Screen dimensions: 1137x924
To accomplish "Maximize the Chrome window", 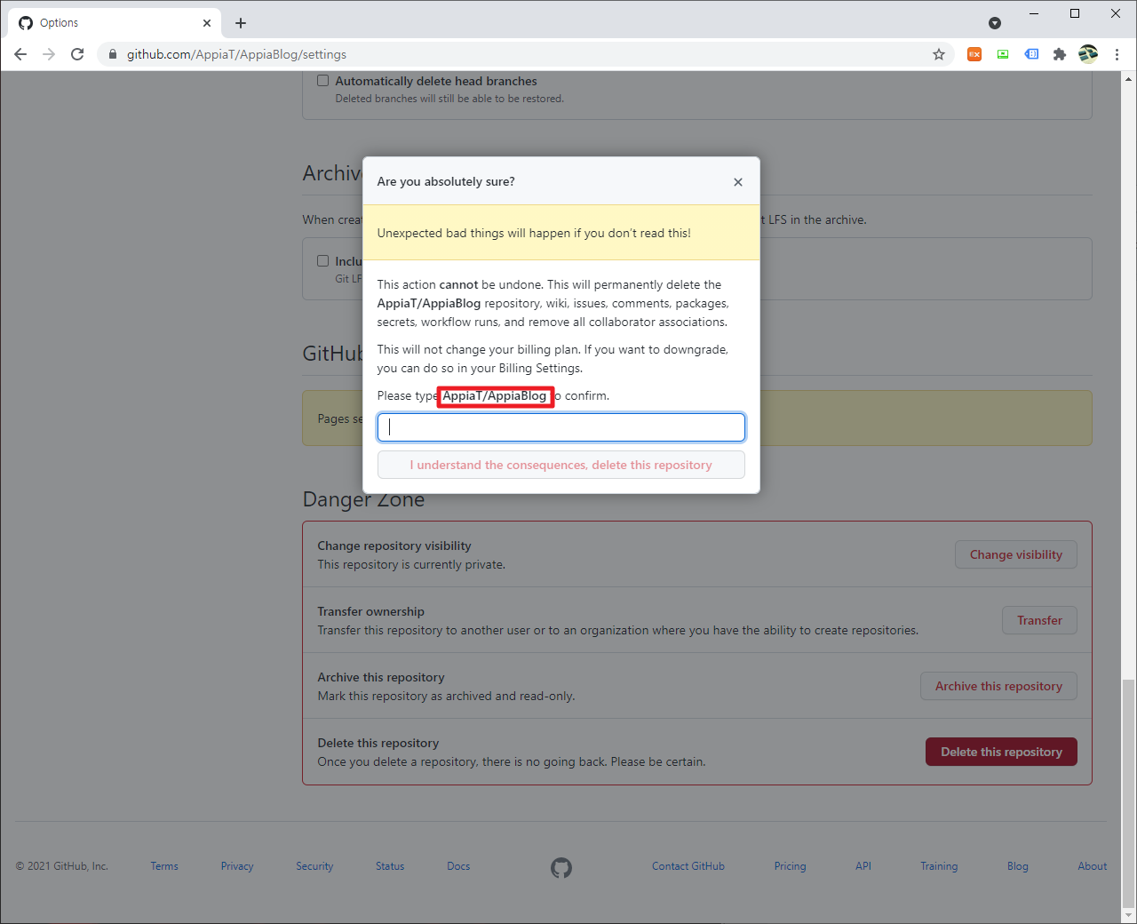I will 1075,13.
